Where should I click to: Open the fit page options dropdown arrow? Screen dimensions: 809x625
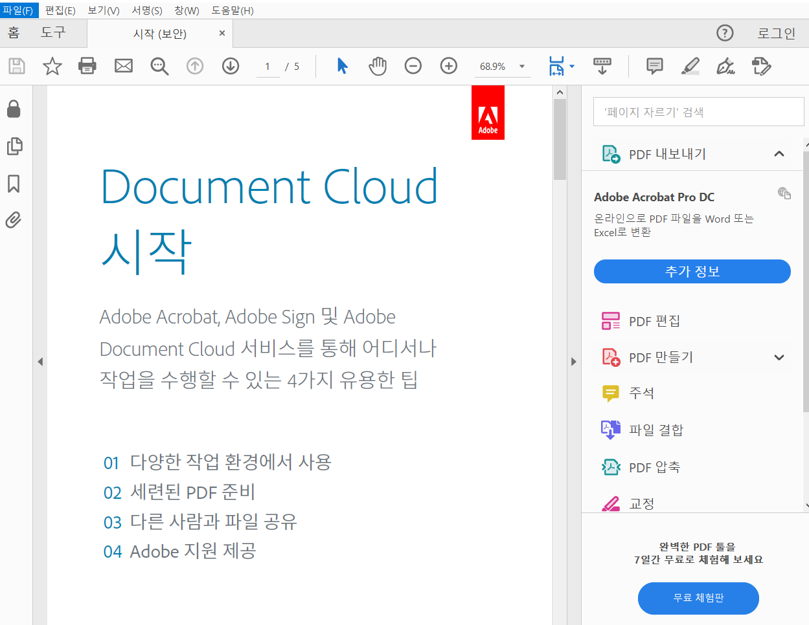coord(572,66)
